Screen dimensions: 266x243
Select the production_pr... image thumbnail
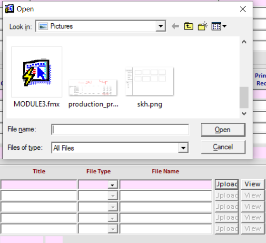[93, 87]
